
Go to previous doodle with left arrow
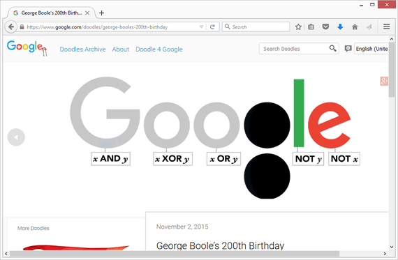click(x=16, y=137)
